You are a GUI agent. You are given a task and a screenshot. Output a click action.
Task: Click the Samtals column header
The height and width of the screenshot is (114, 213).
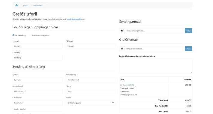187,79
